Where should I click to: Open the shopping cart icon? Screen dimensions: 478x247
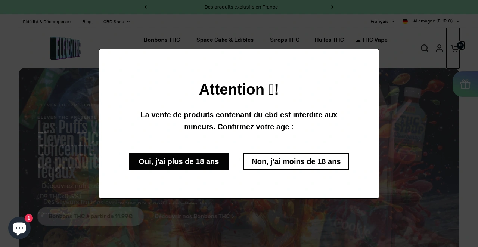[x=454, y=48]
